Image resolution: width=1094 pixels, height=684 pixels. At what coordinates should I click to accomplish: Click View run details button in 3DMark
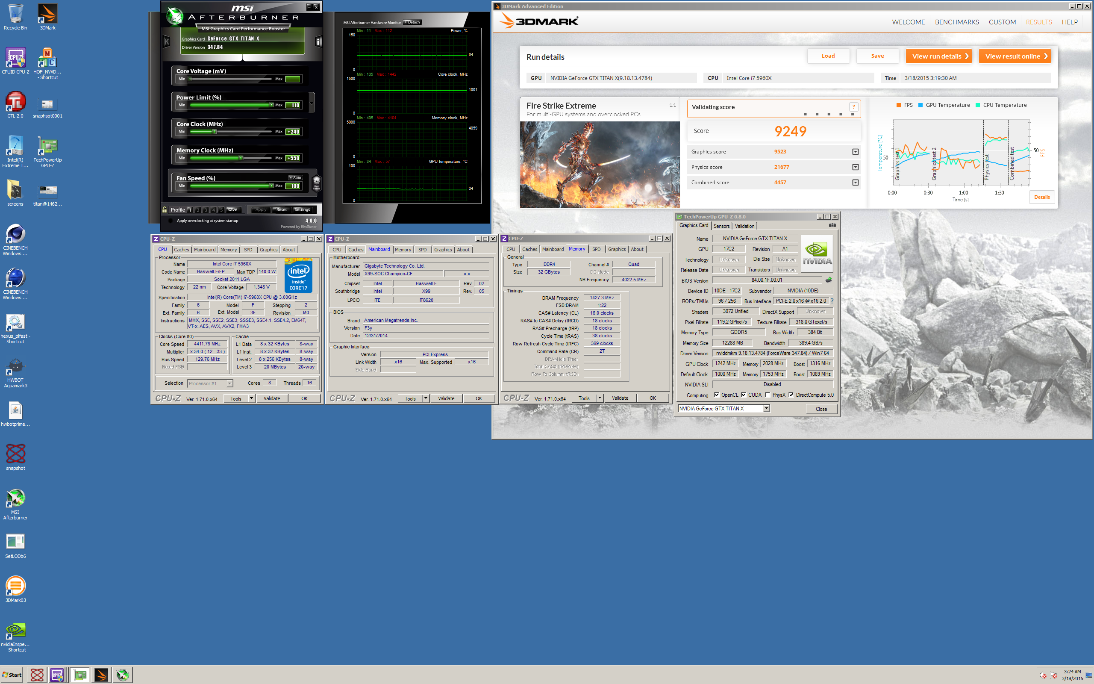[938, 56]
